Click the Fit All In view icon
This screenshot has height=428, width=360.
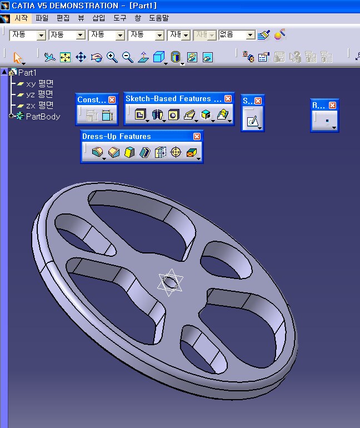tap(65, 57)
